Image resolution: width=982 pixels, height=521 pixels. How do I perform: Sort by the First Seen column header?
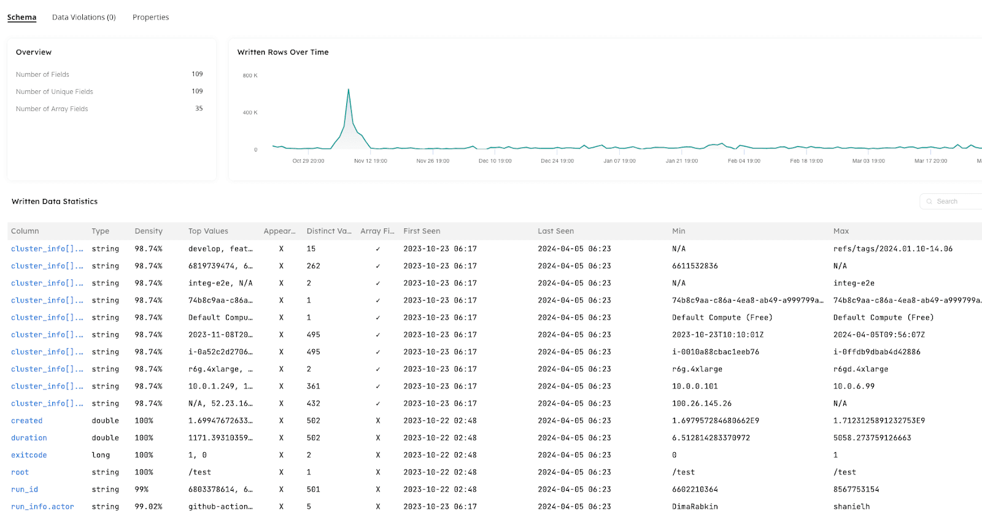(422, 231)
